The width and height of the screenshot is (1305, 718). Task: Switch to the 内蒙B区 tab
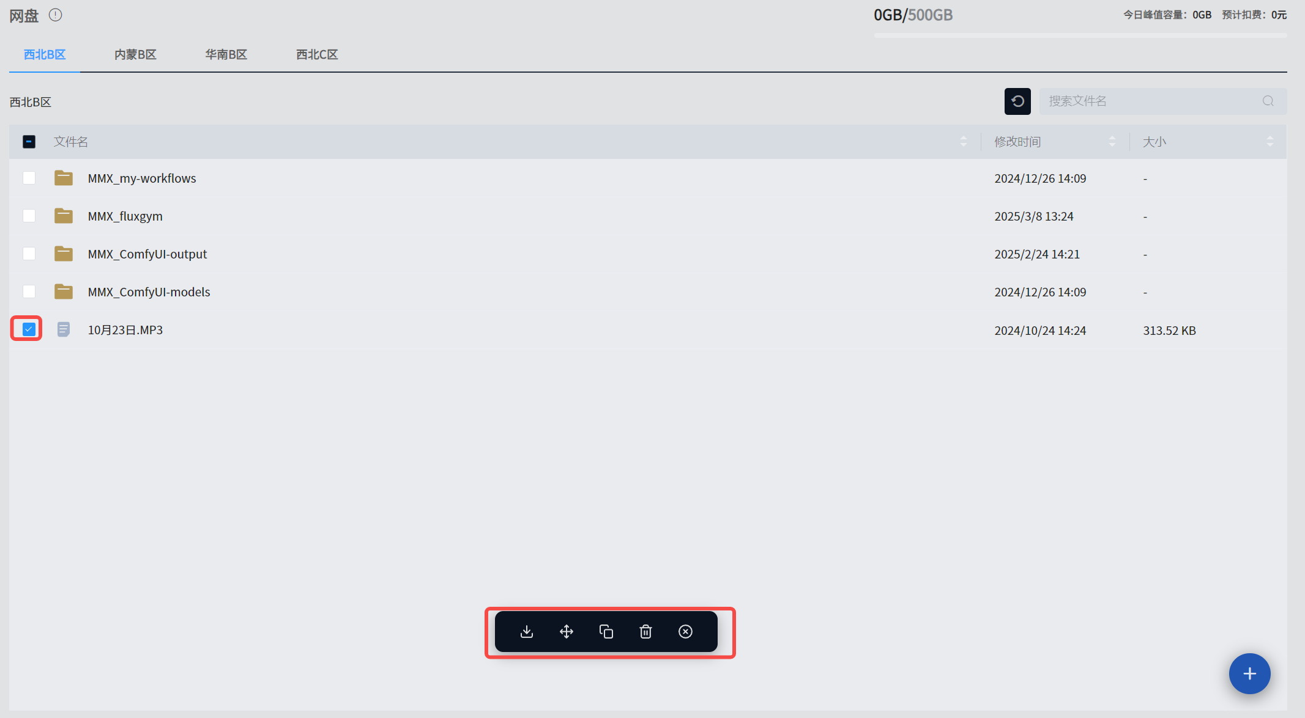(135, 54)
